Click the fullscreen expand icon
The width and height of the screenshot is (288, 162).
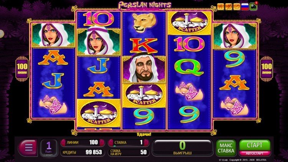(x=237, y=7)
